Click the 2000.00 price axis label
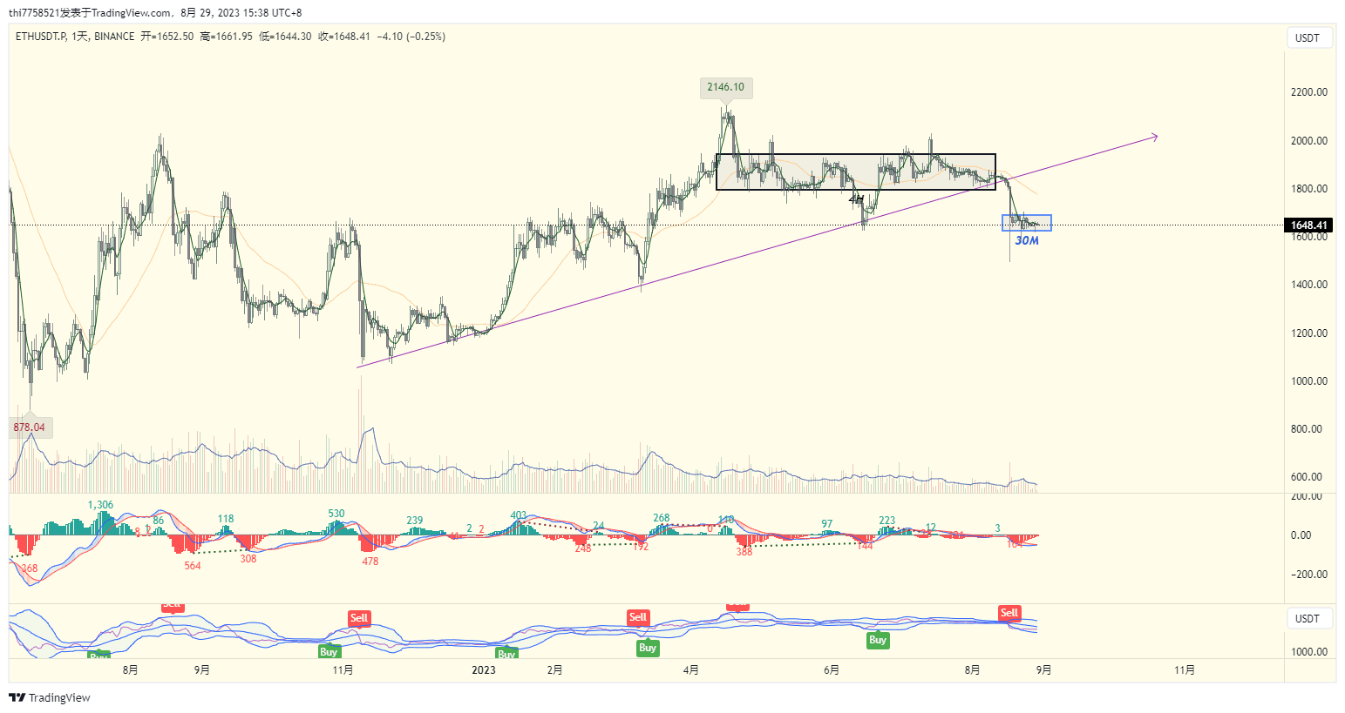This screenshot has width=1345, height=713. (x=1309, y=141)
